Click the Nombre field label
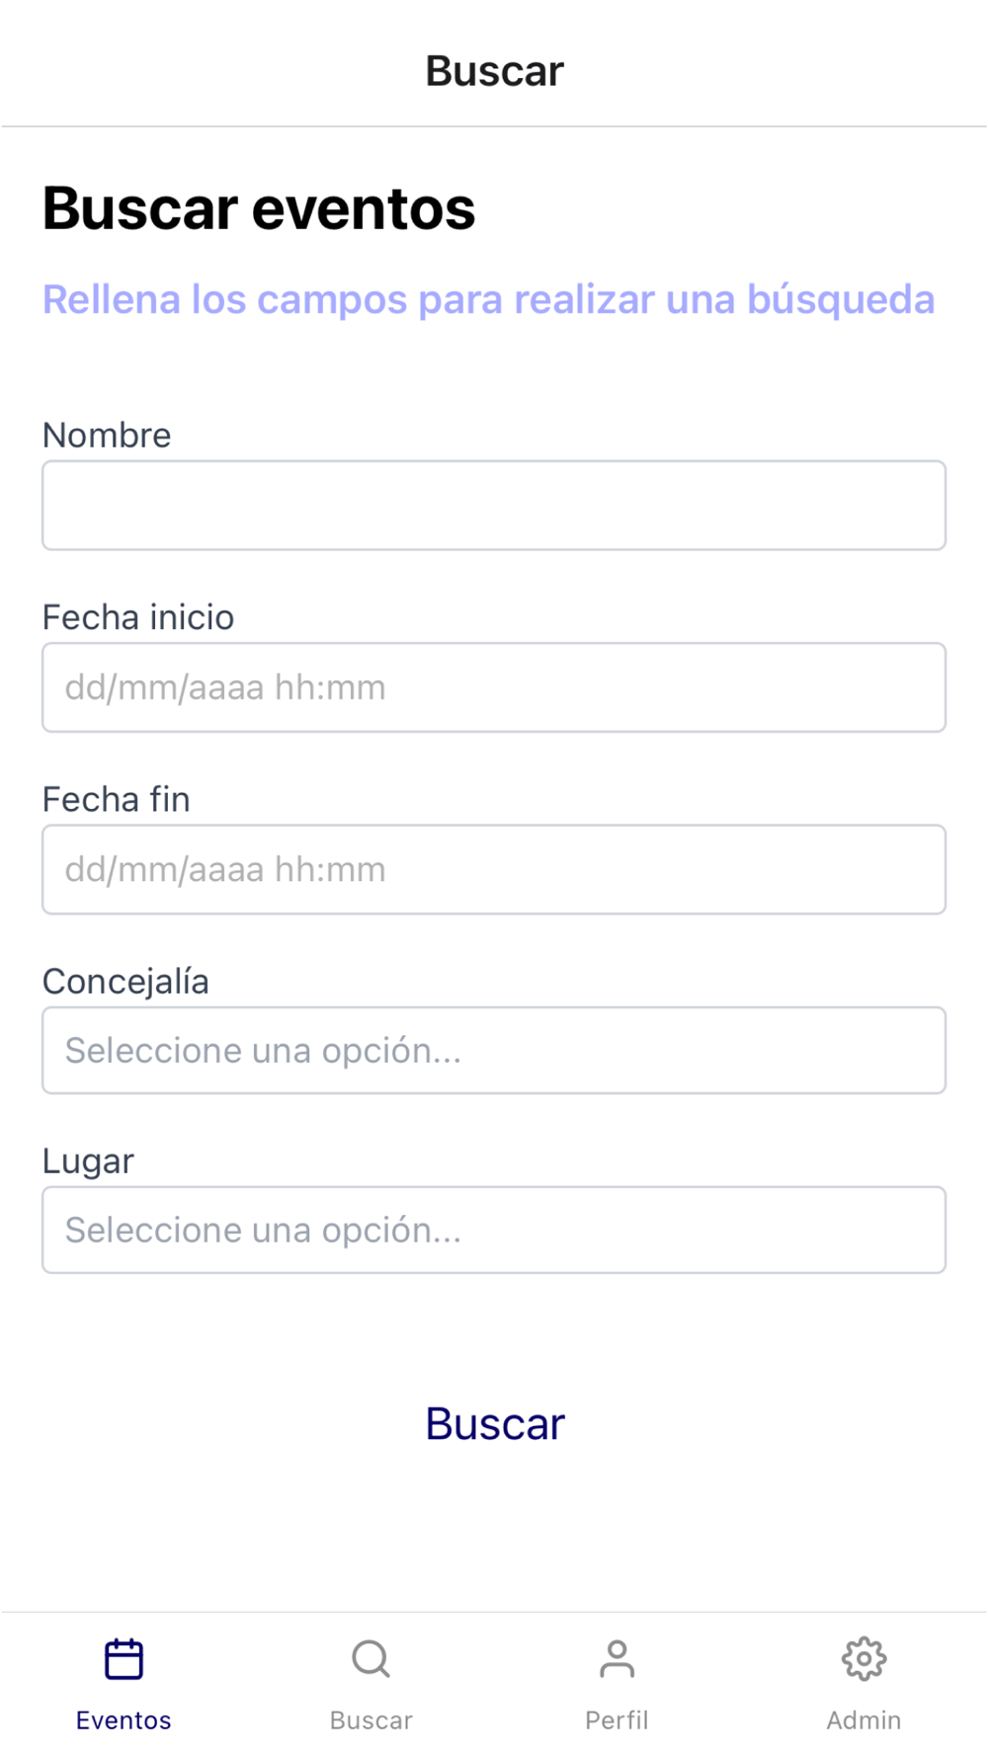The width and height of the screenshot is (988, 1756). coord(107,436)
